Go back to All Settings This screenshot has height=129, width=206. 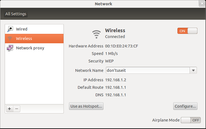click(x=16, y=14)
